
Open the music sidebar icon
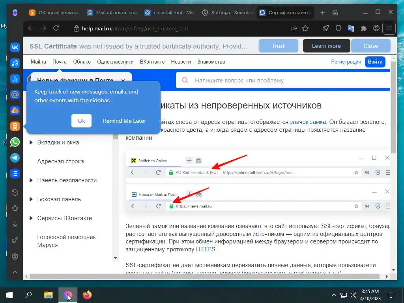click(x=15, y=63)
